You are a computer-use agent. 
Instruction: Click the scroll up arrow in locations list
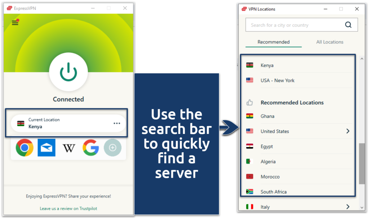coord(362,59)
